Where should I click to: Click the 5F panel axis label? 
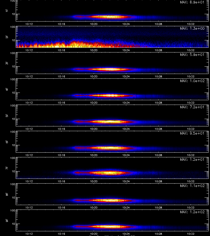tap(7, 115)
